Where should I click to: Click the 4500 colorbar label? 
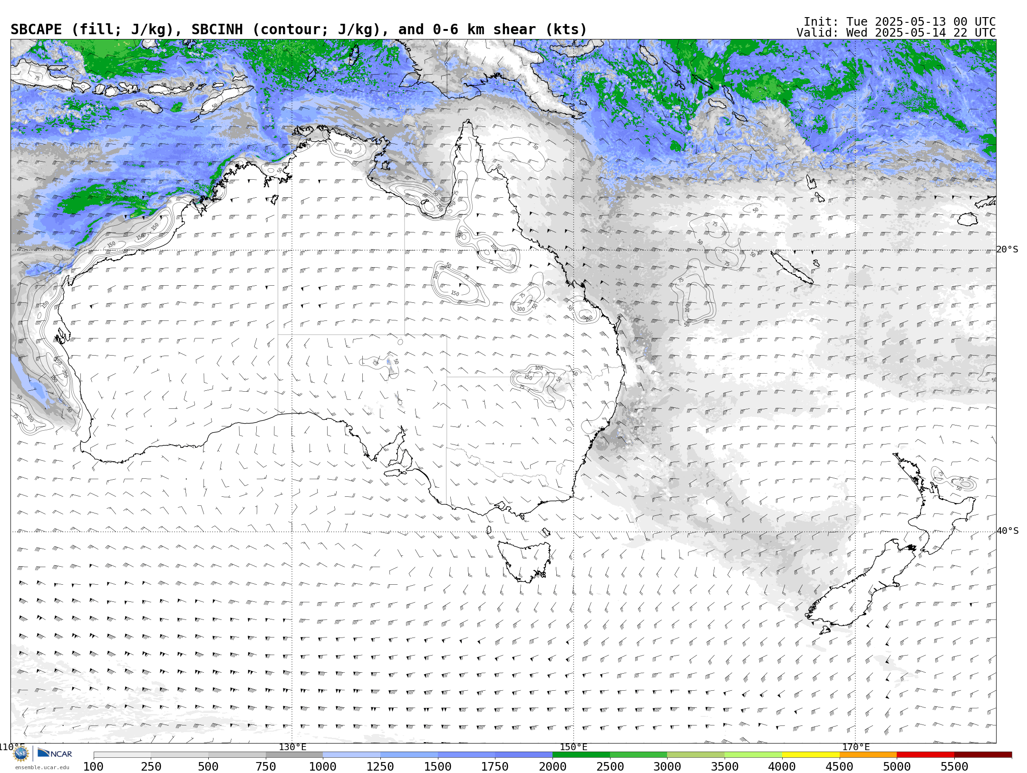tap(839, 766)
